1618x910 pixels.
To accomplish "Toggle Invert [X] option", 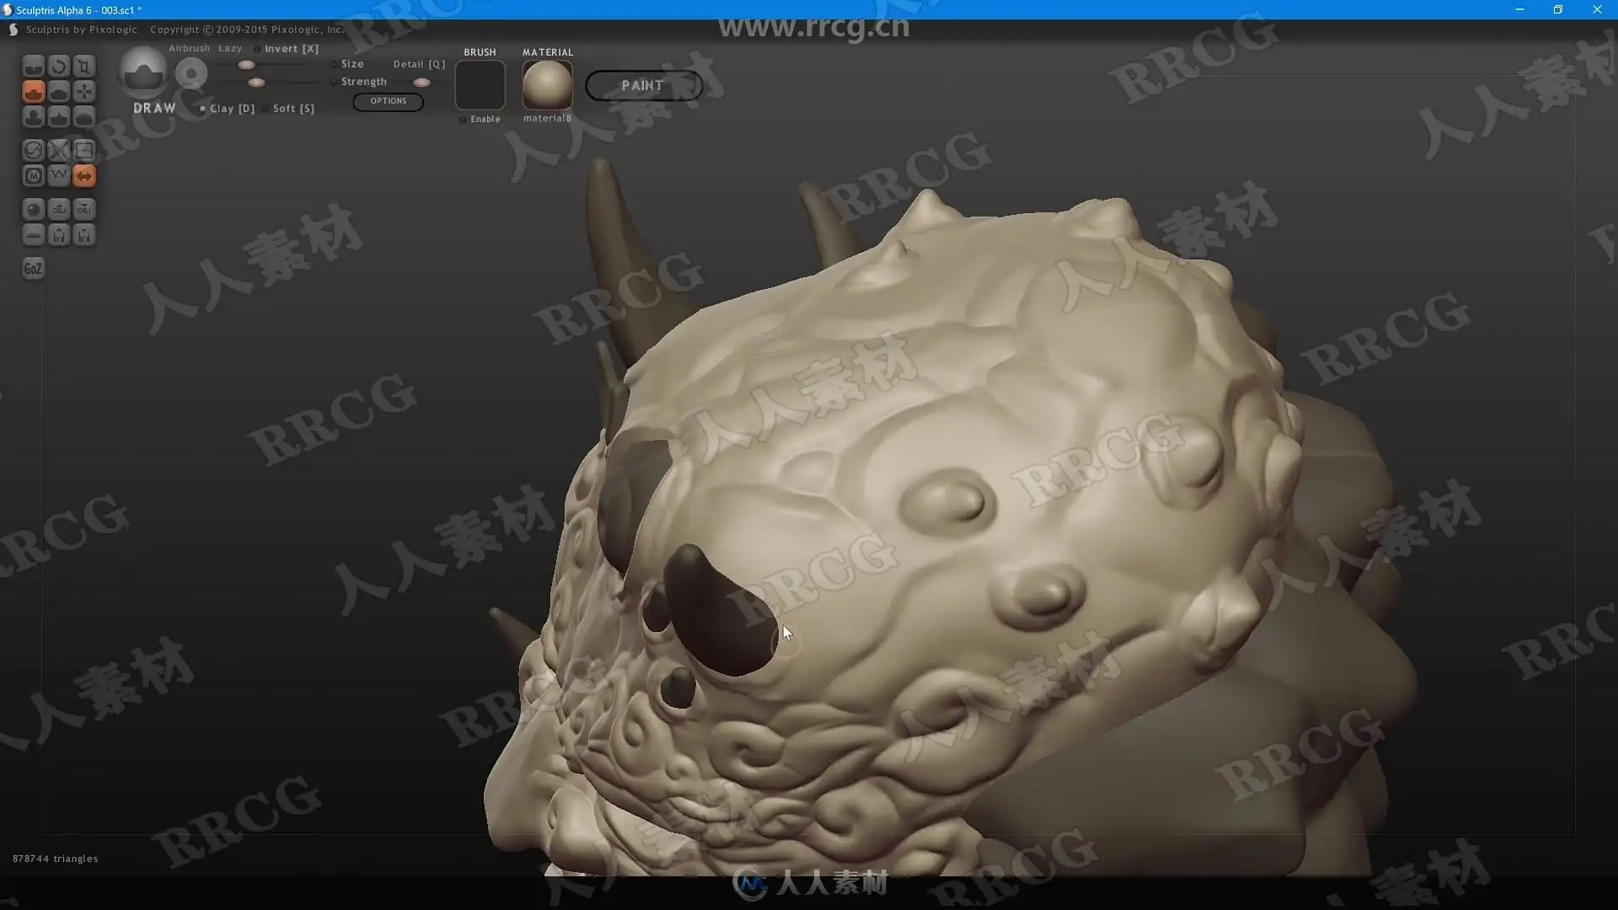I will (x=287, y=49).
